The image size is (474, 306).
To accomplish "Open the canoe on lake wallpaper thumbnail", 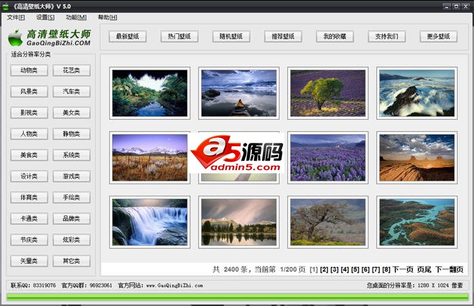I will pos(239,93).
